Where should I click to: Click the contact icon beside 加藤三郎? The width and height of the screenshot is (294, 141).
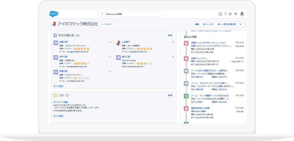(x=55, y=43)
